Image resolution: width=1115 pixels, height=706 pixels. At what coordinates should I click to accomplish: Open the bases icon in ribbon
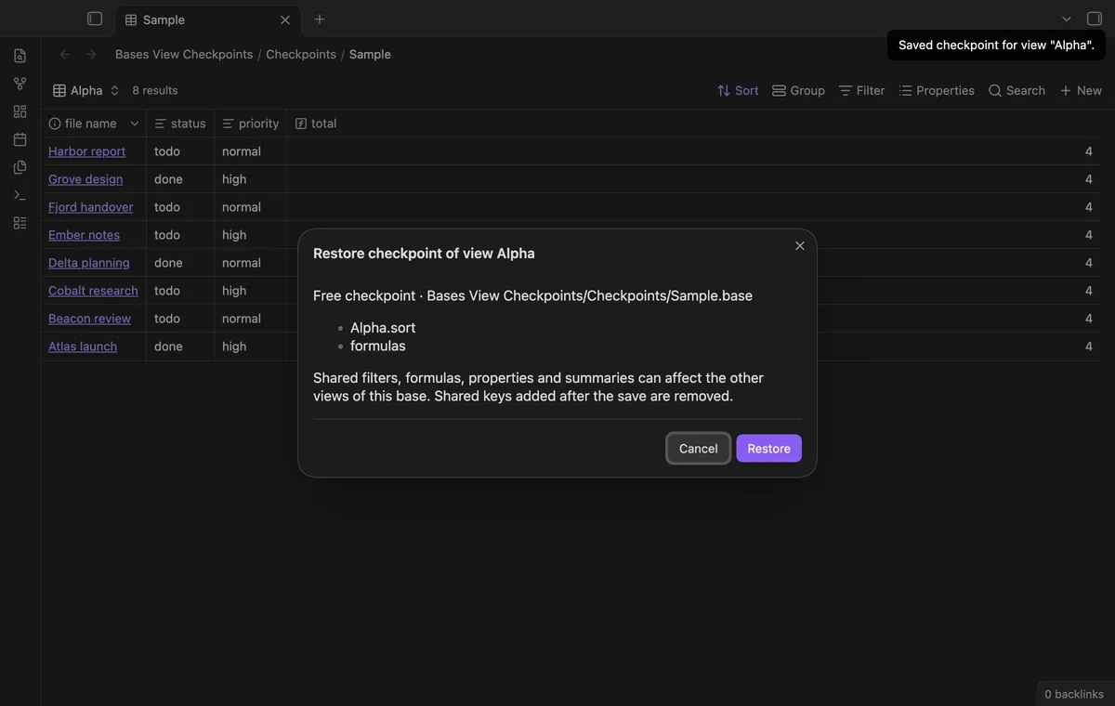tap(20, 223)
